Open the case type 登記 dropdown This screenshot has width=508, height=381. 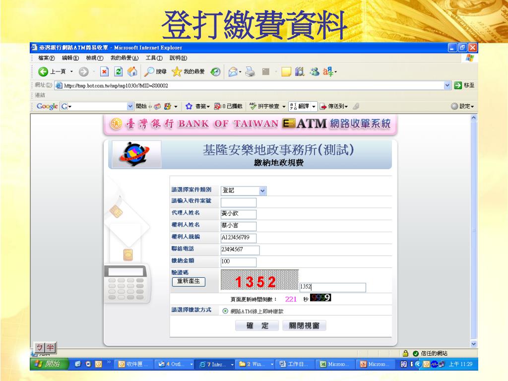click(263, 191)
